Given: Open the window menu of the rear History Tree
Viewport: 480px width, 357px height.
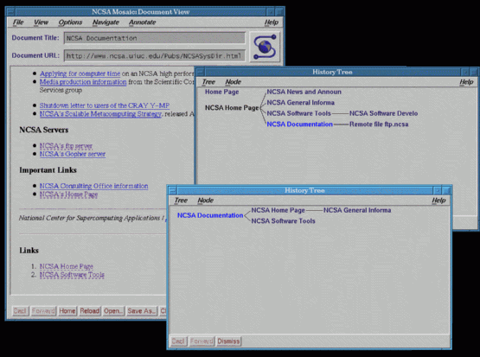Looking at the screenshot, I should (201, 73).
